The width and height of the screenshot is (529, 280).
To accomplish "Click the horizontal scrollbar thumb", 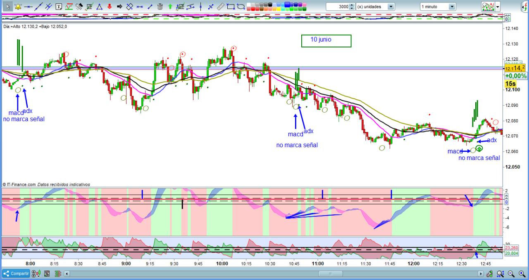I will (330, 273).
